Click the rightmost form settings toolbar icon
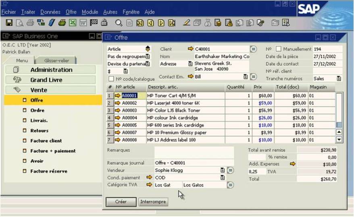Viewport: 354px width, 217px height. [x=285, y=23]
